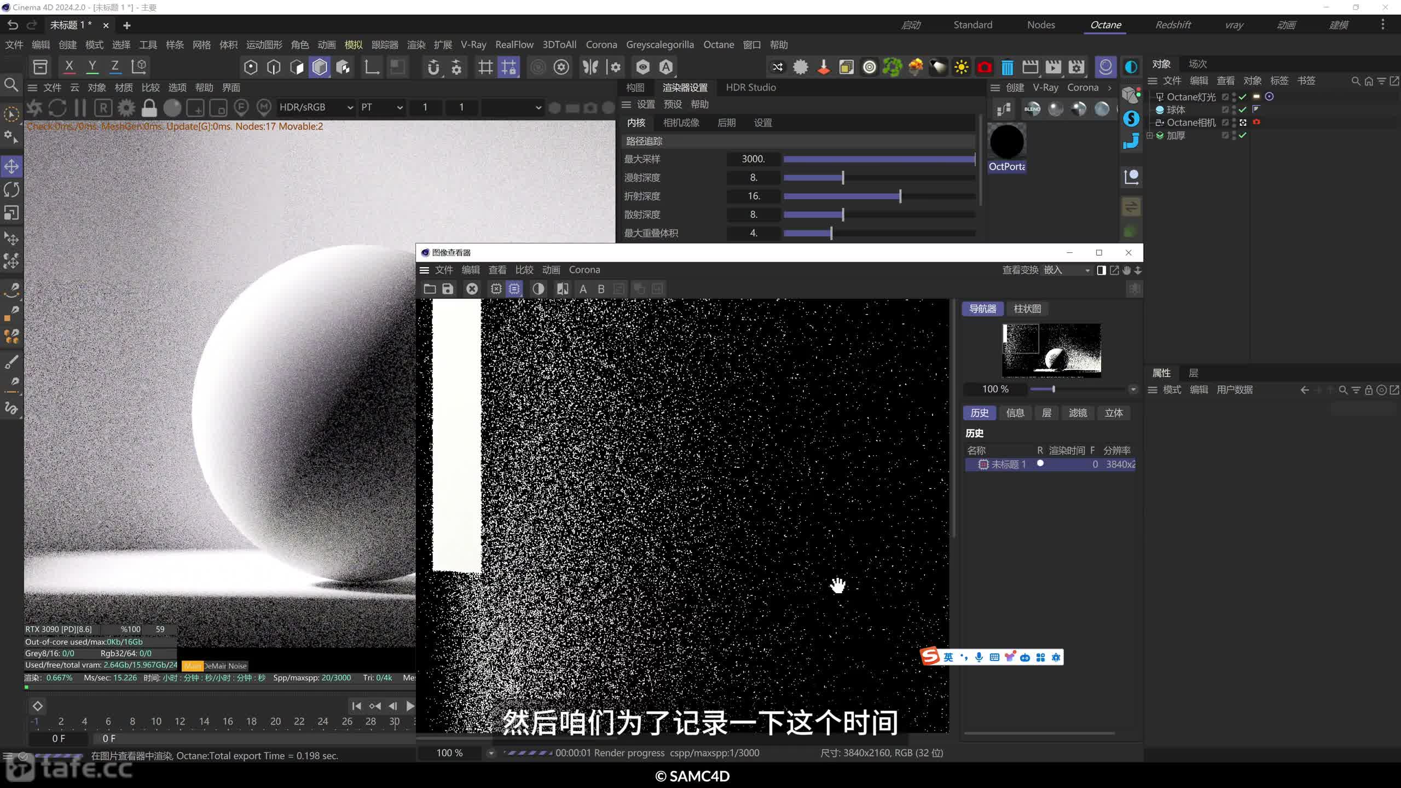Open the 滤镜 tab in Picture Viewer
The width and height of the screenshot is (1401, 788).
click(x=1078, y=413)
